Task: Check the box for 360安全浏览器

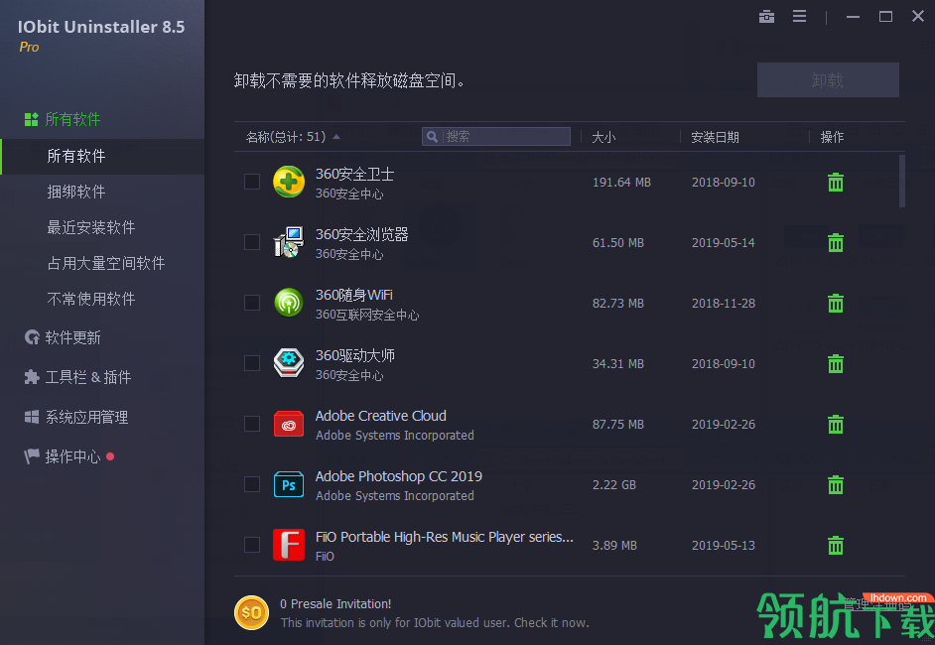Action: tap(252, 242)
